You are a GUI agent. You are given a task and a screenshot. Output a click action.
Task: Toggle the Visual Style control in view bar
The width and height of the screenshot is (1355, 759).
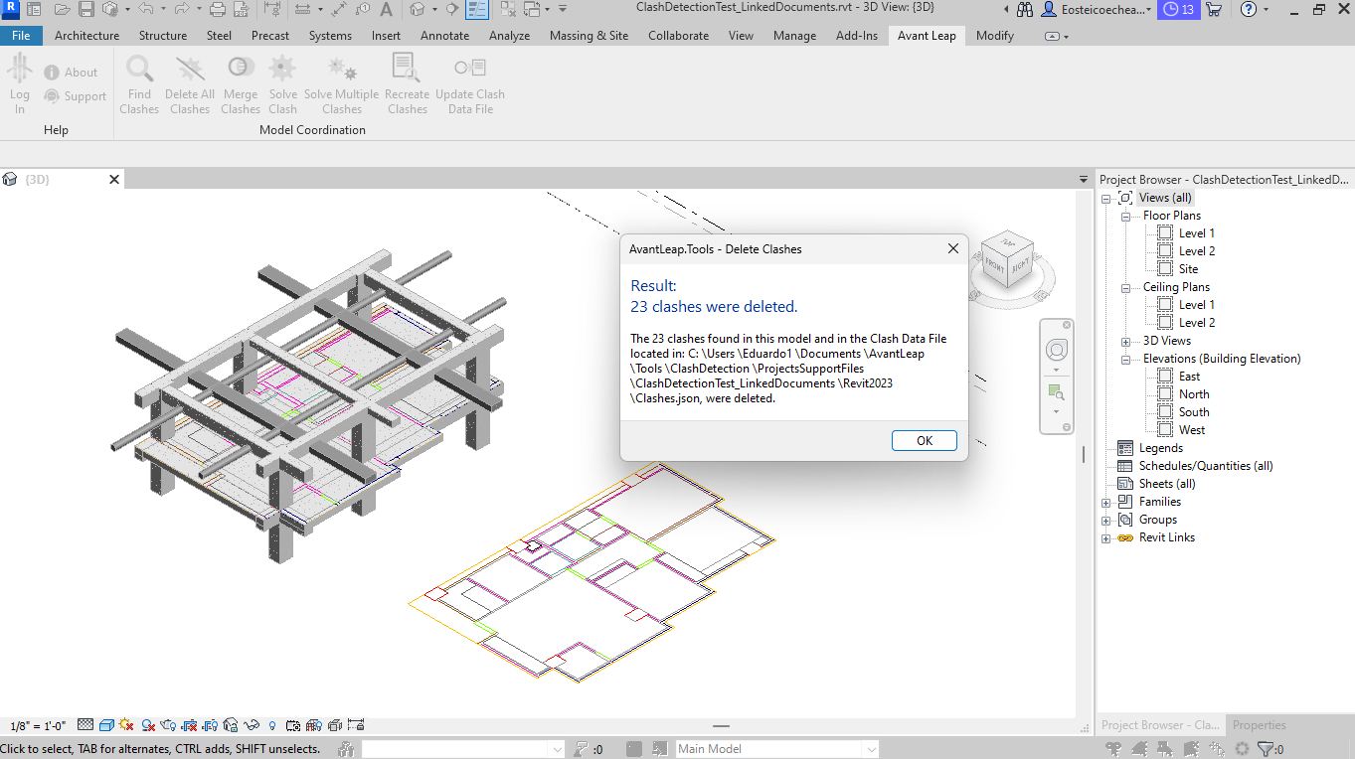pyautogui.click(x=105, y=726)
